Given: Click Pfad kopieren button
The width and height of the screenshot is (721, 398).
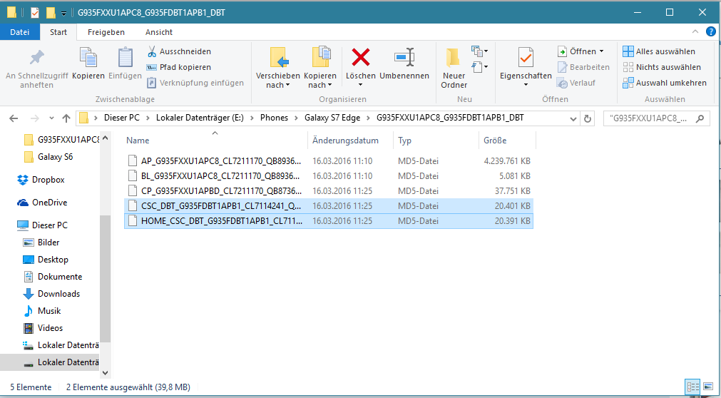Looking at the screenshot, I should (x=178, y=67).
